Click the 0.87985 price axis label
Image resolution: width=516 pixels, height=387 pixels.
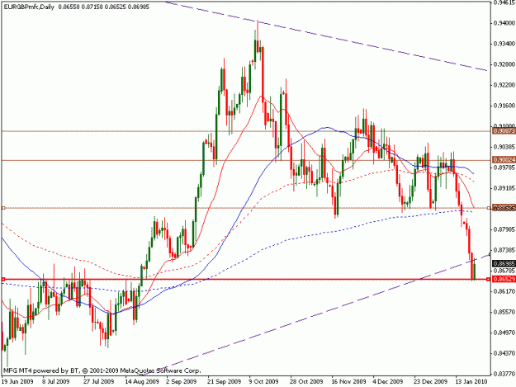coord(504,229)
